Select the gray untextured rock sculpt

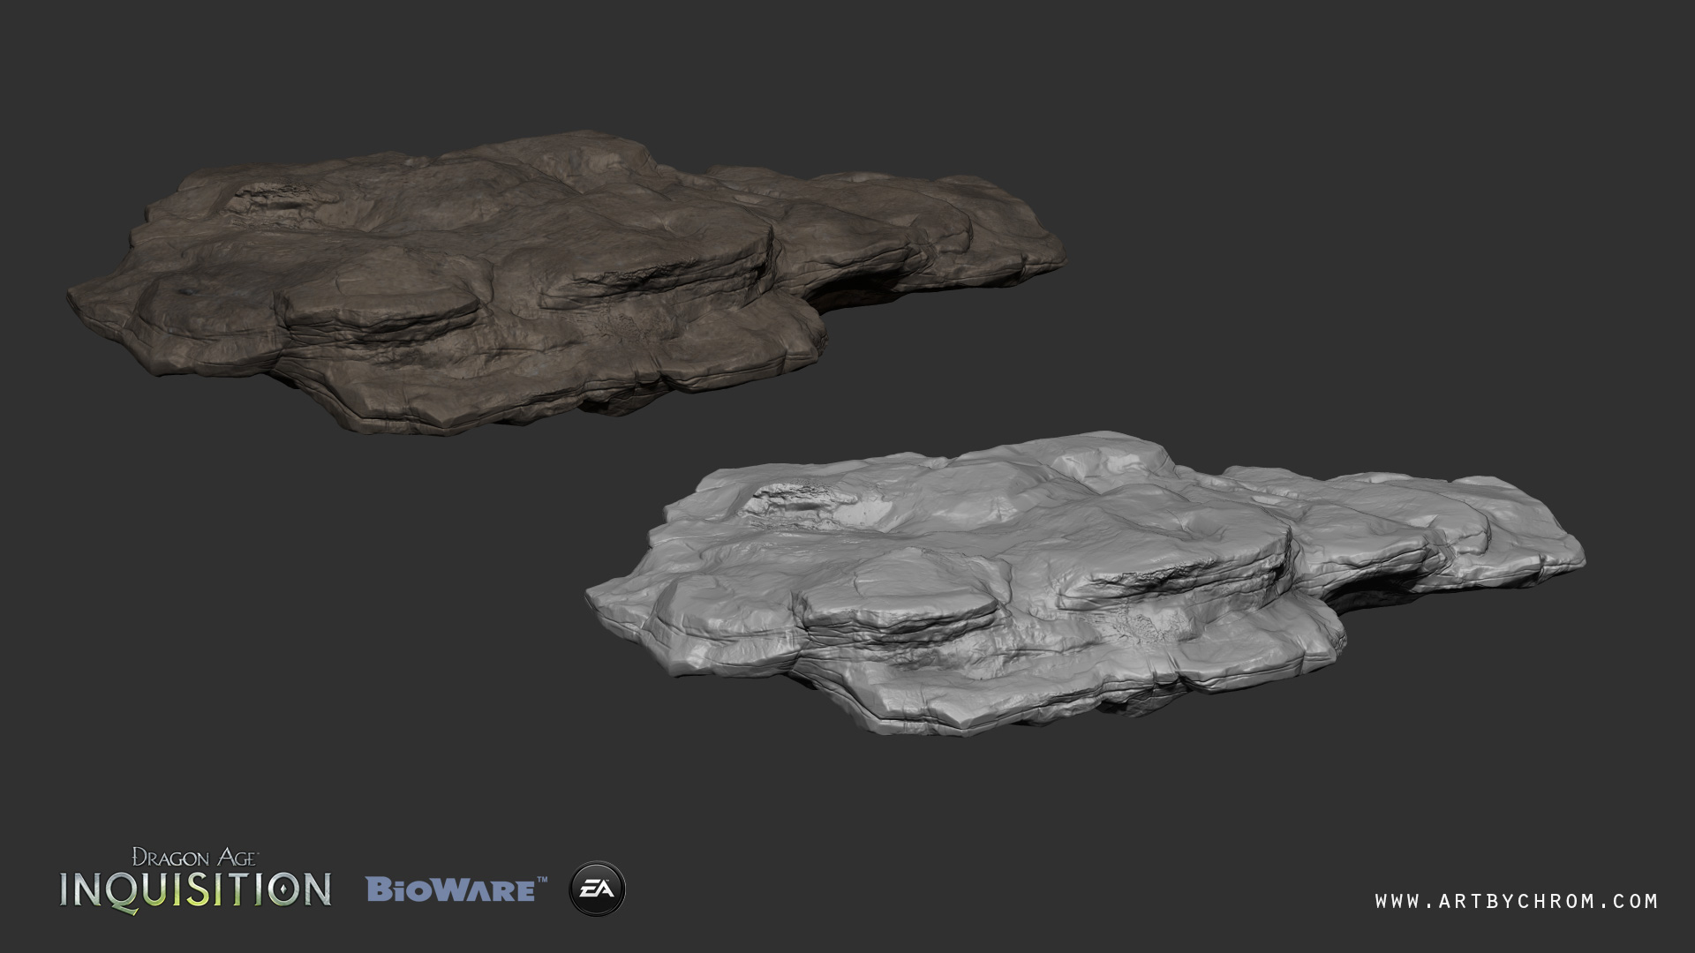coord(1084,582)
